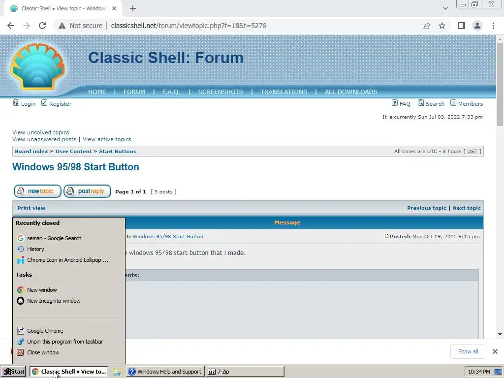Open the FORUM navigation item

click(134, 92)
